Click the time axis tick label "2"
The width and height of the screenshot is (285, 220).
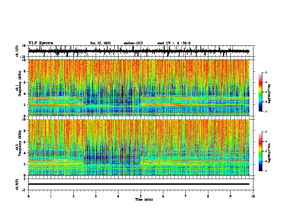click(x=73, y=196)
